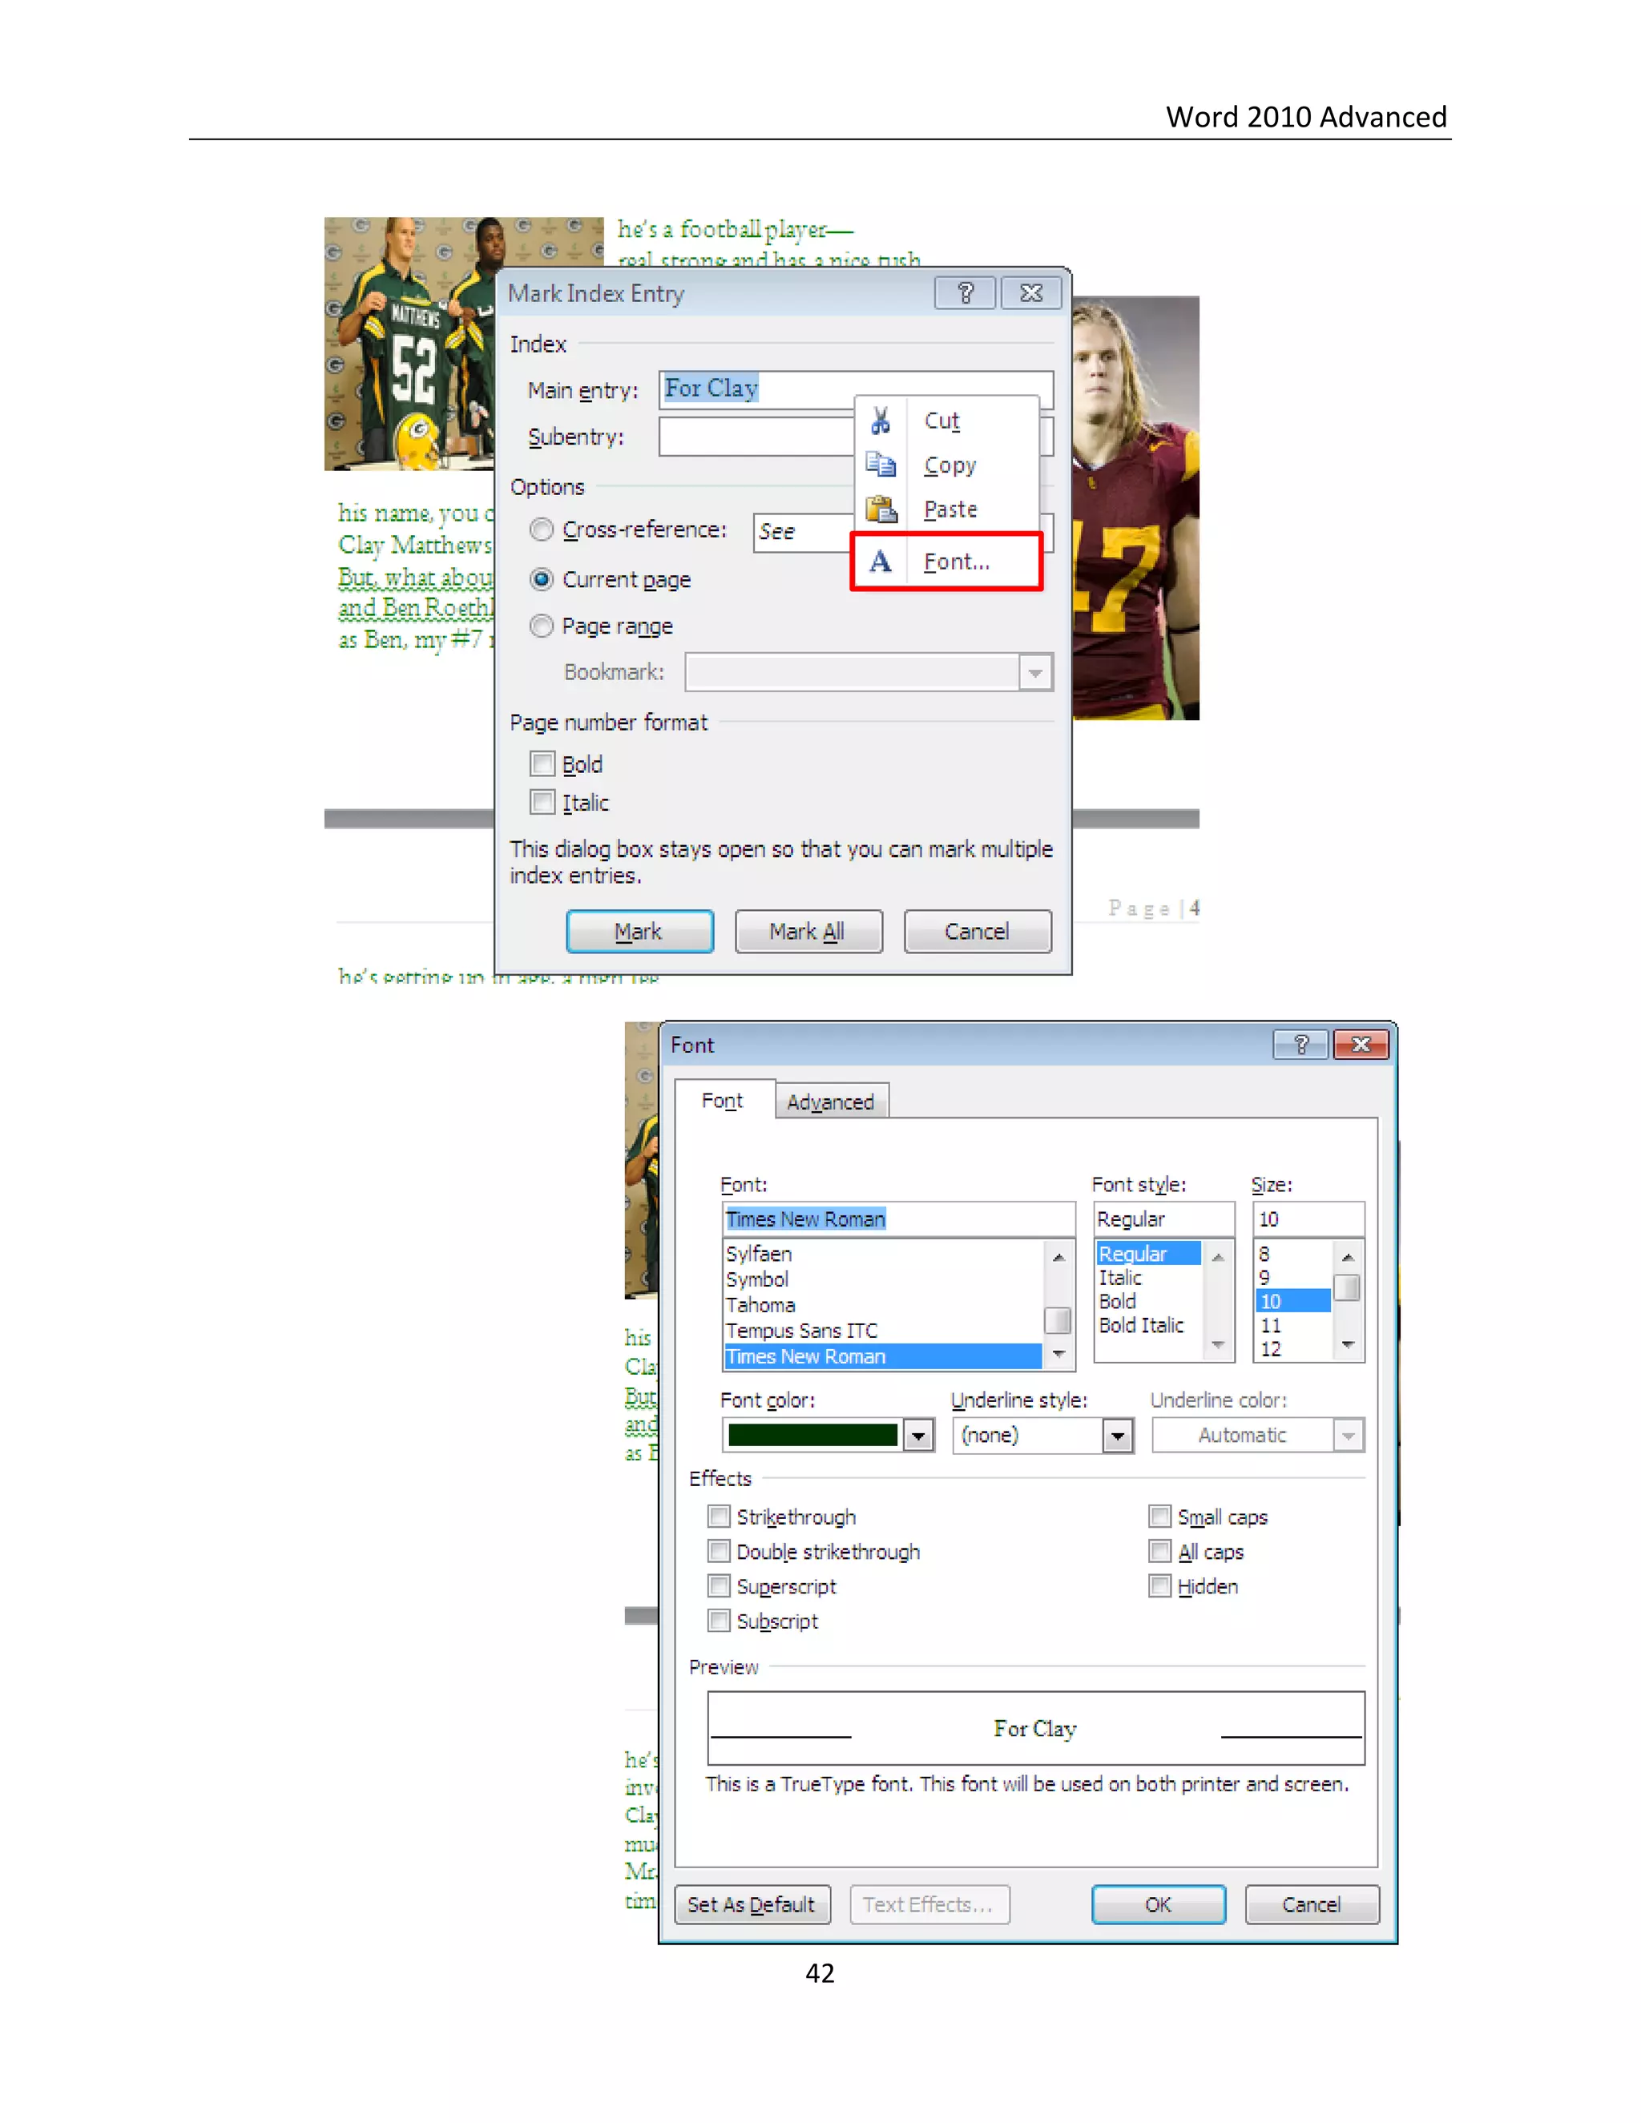The image size is (1641, 2123).
Task: Select Tahoma in the font list
Action: coord(883,1304)
